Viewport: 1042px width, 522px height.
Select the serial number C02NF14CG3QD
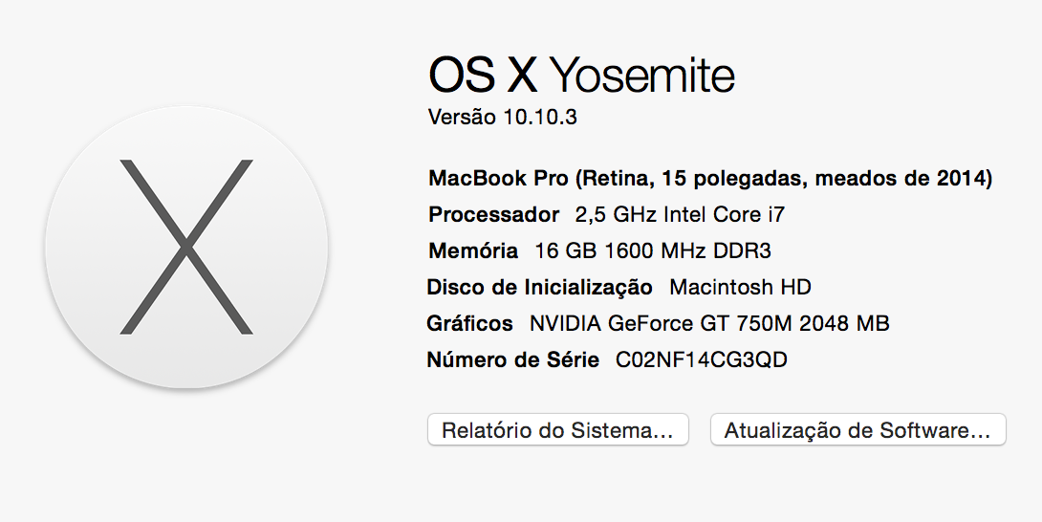tap(702, 360)
